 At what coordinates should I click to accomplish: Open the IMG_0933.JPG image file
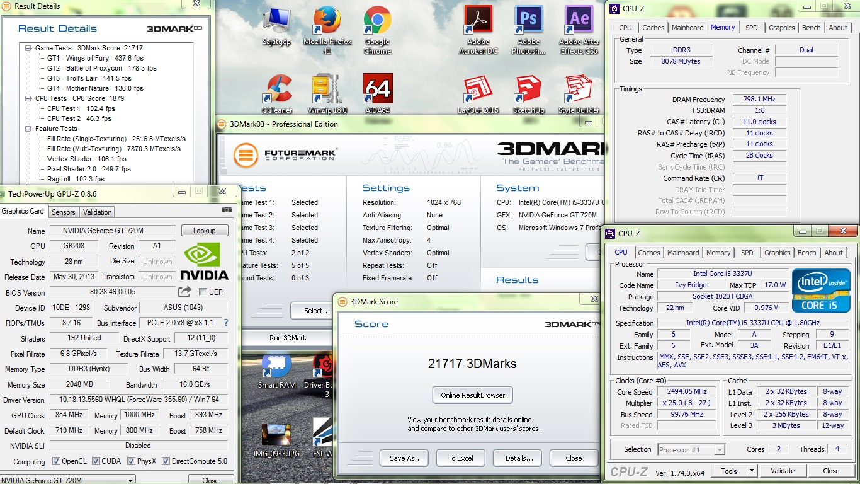tap(276, 440)
